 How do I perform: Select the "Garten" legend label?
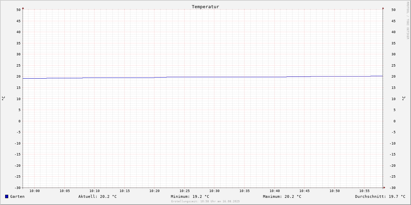pyautogui.click(x=17, y=196)
